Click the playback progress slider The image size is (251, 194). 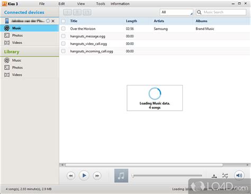(x=167, y=176)
